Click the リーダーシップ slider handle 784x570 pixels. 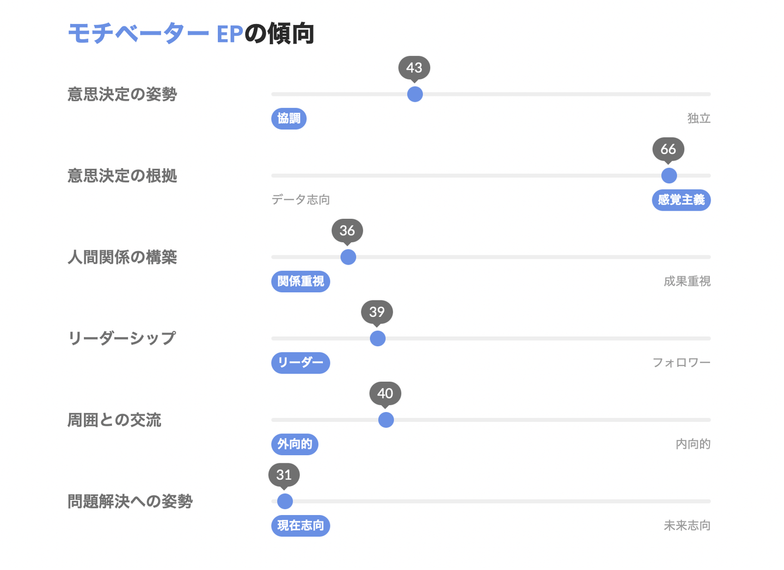(377, 339)
